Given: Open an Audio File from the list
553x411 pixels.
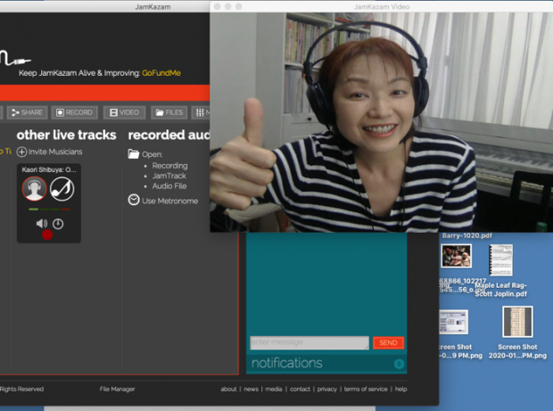Looking at the screenshot, I should (169, 186).
